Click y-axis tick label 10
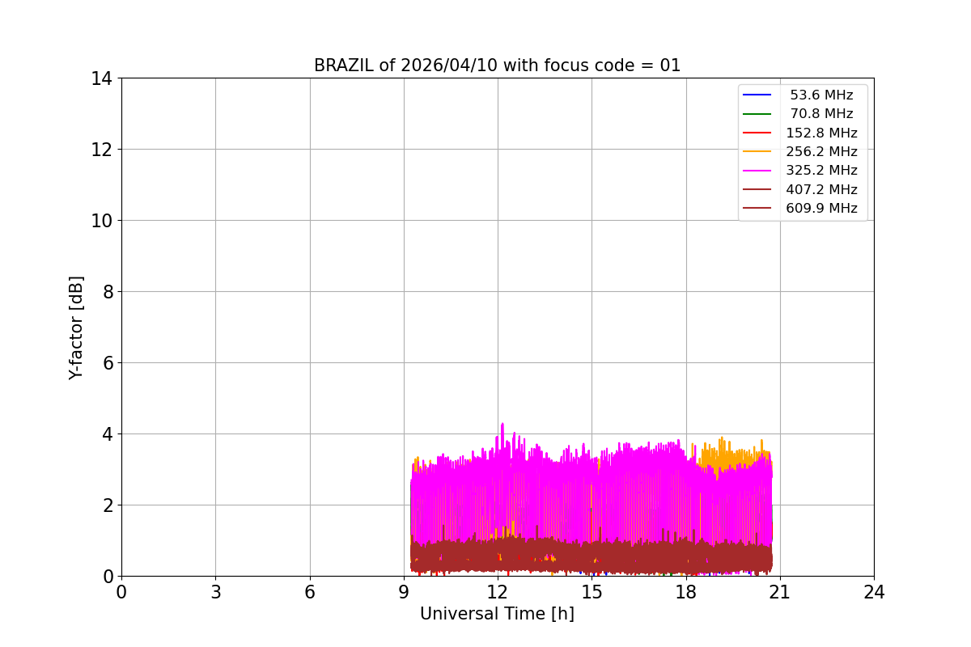The width and height of the screenshot is (971, 647). coord(101,221)
